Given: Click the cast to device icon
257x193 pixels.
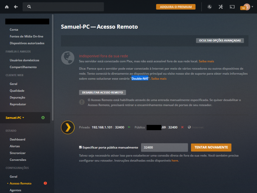Looking at the screenshot, I should (232, 7).
